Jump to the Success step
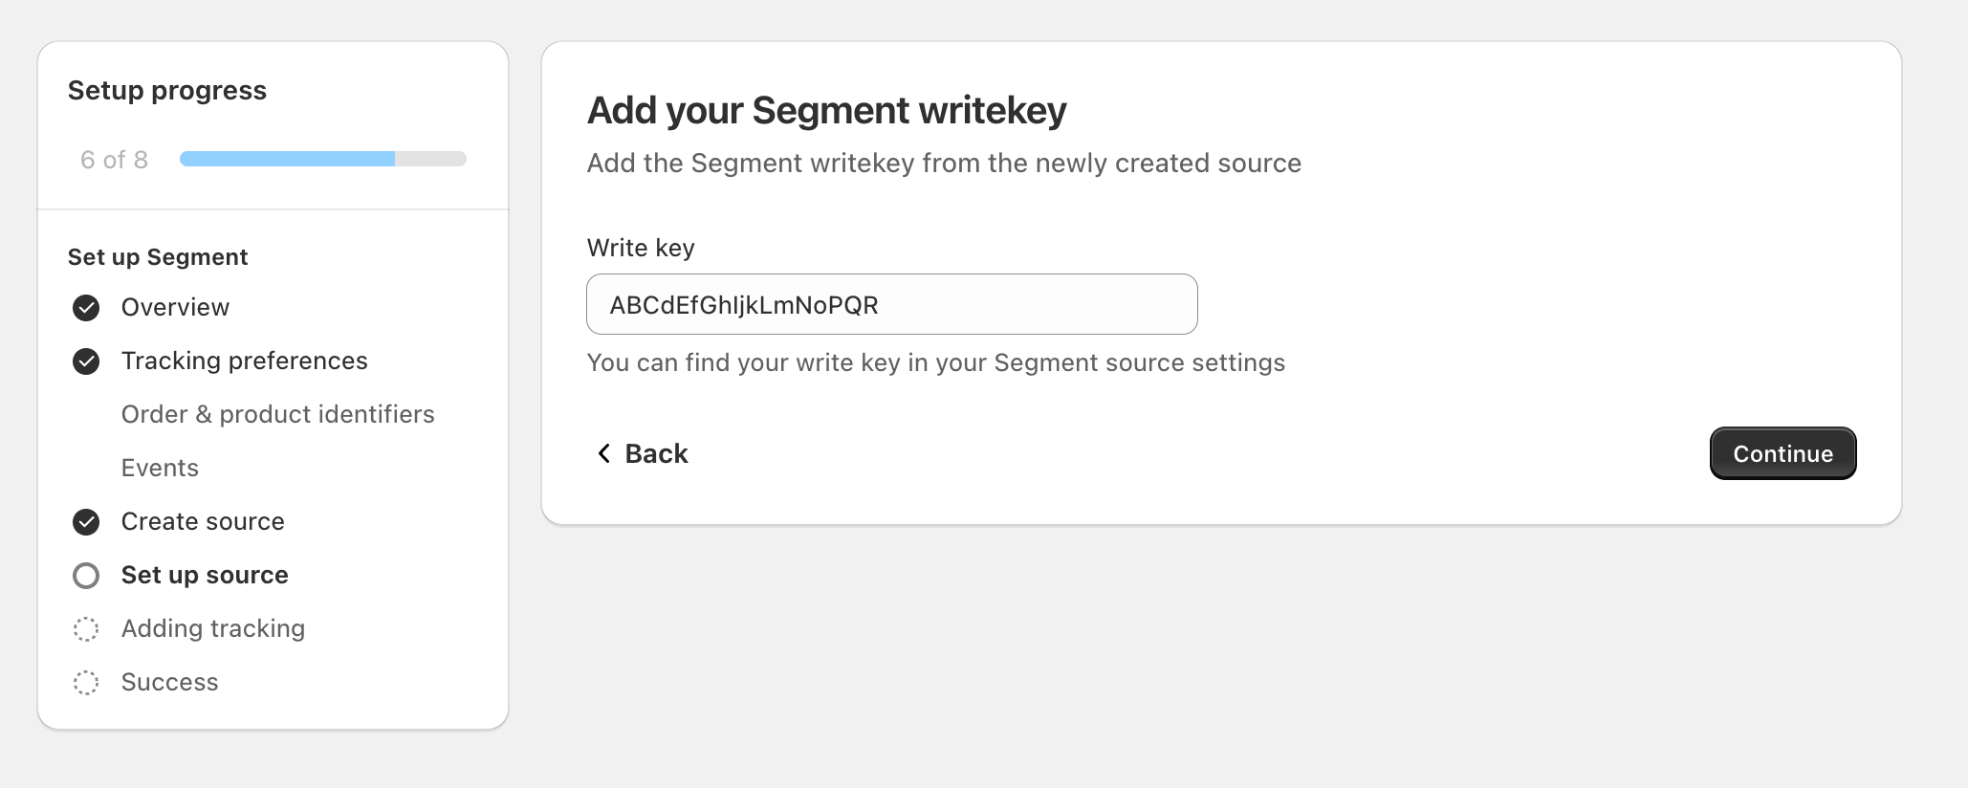Viewport: 1968px width, 788px height. tap(169, 682)
